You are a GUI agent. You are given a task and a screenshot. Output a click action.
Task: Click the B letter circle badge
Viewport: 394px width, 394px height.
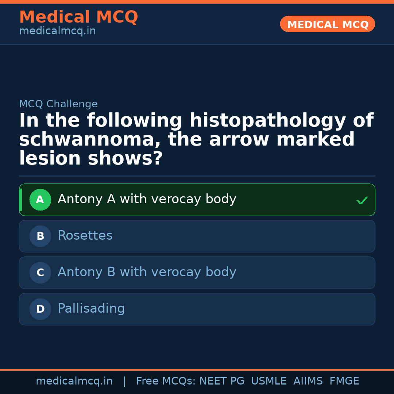tap(40, 236)
